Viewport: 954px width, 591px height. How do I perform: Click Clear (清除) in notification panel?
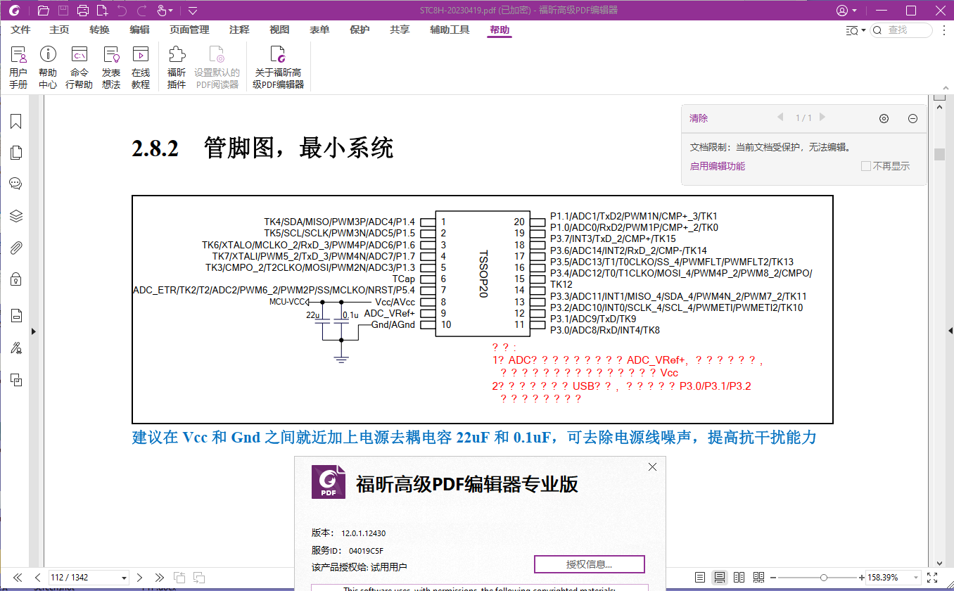699,118
